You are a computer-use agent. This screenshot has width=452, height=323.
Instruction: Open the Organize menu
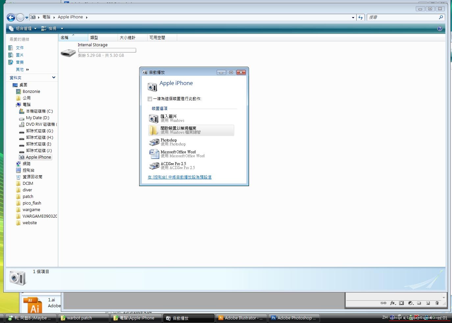(23, 29)
